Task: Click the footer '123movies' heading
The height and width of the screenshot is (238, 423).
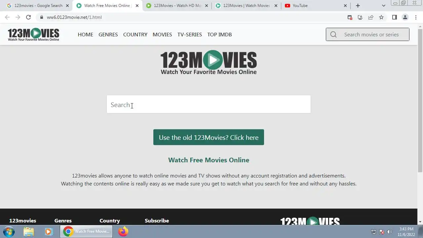Action: coord(22,220)
